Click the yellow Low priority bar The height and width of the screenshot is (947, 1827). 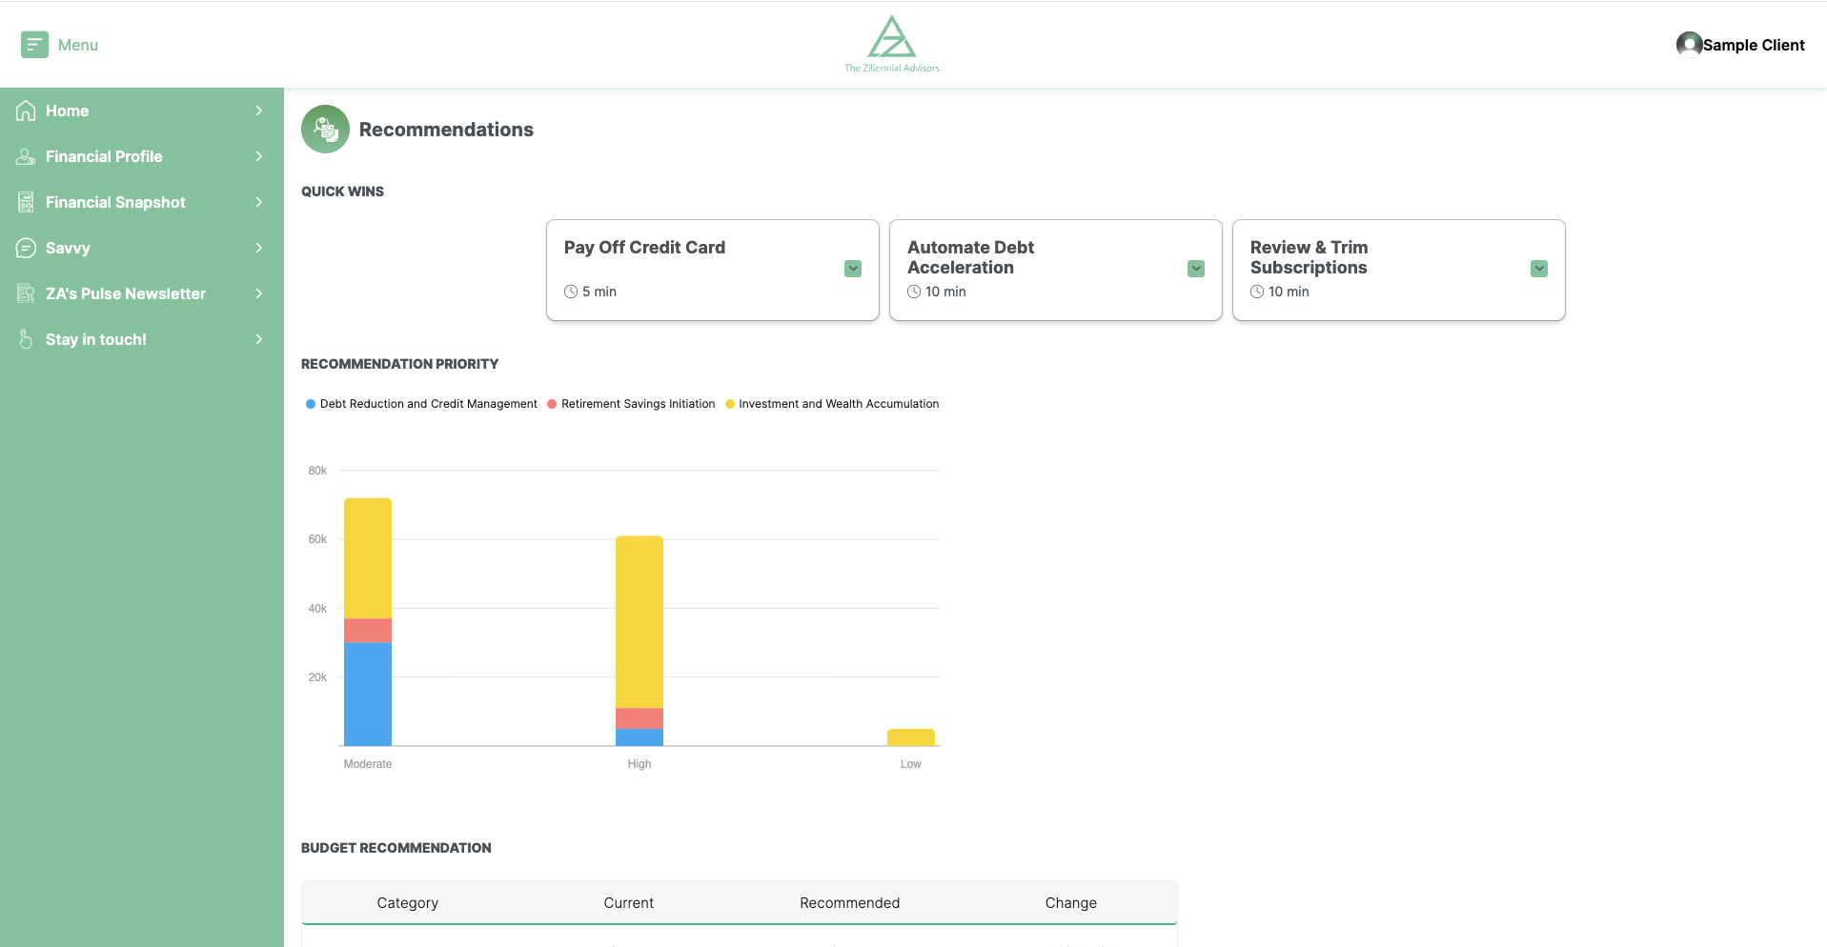(910, 737)
